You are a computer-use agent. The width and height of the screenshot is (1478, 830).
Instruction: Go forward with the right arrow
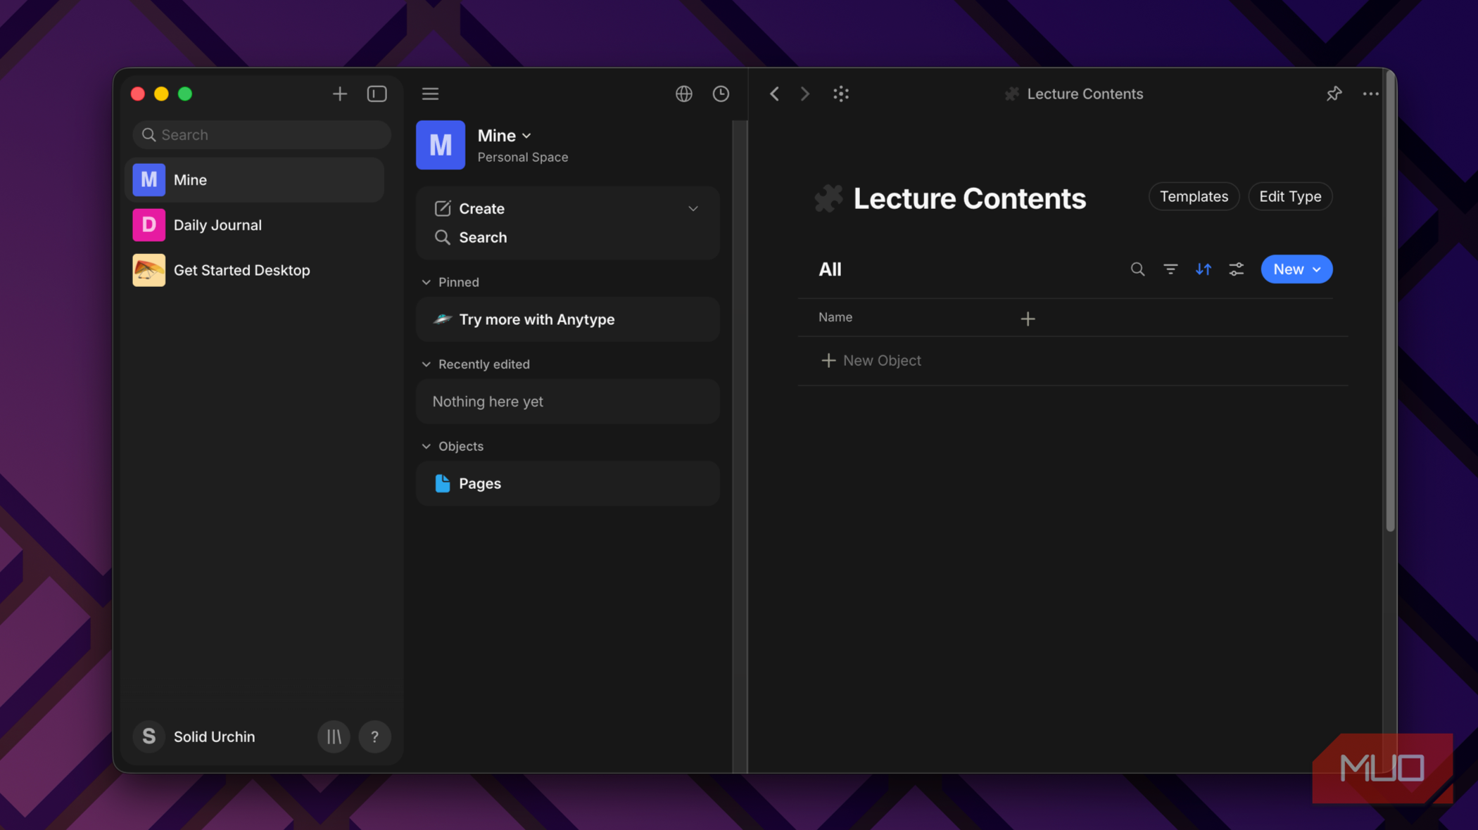[805, 94]
